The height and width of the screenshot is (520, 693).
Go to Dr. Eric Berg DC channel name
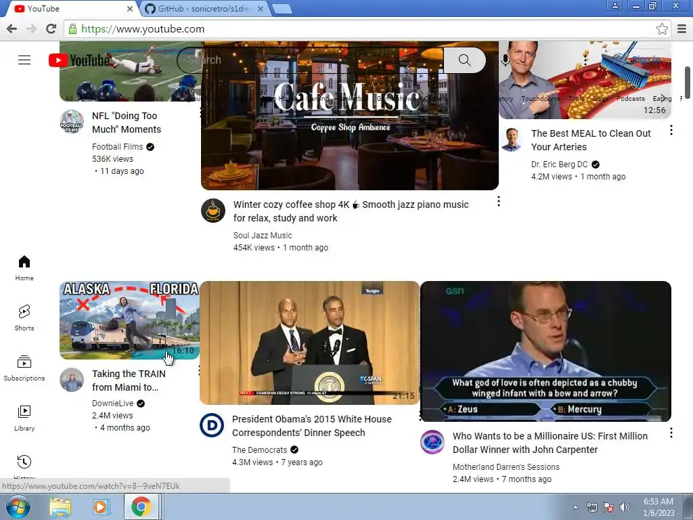coord(560,165)
